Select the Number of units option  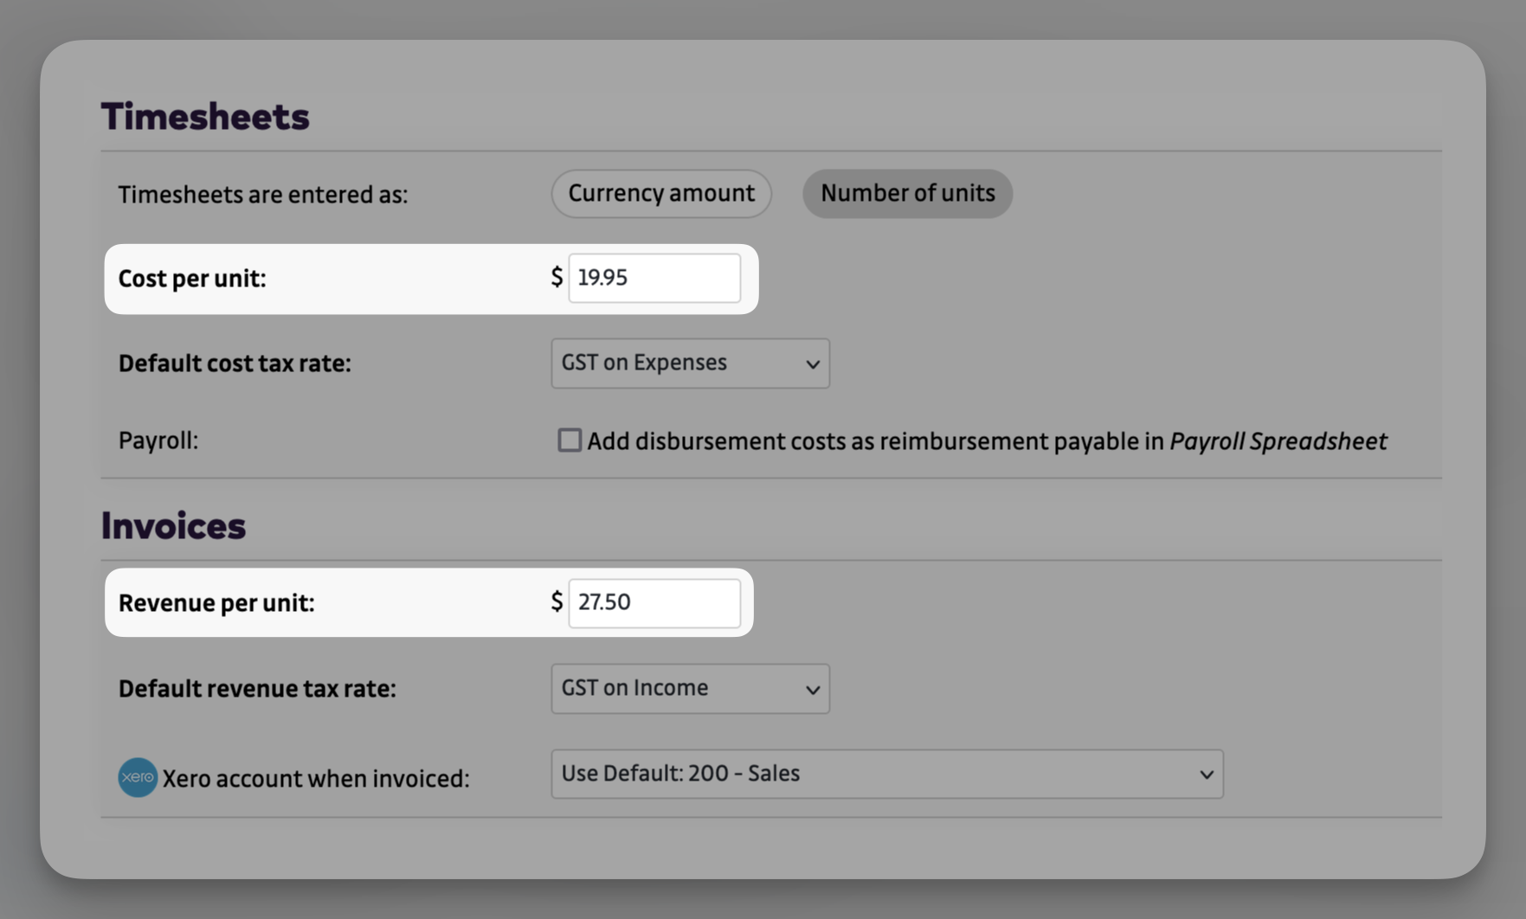pos(906,193)
